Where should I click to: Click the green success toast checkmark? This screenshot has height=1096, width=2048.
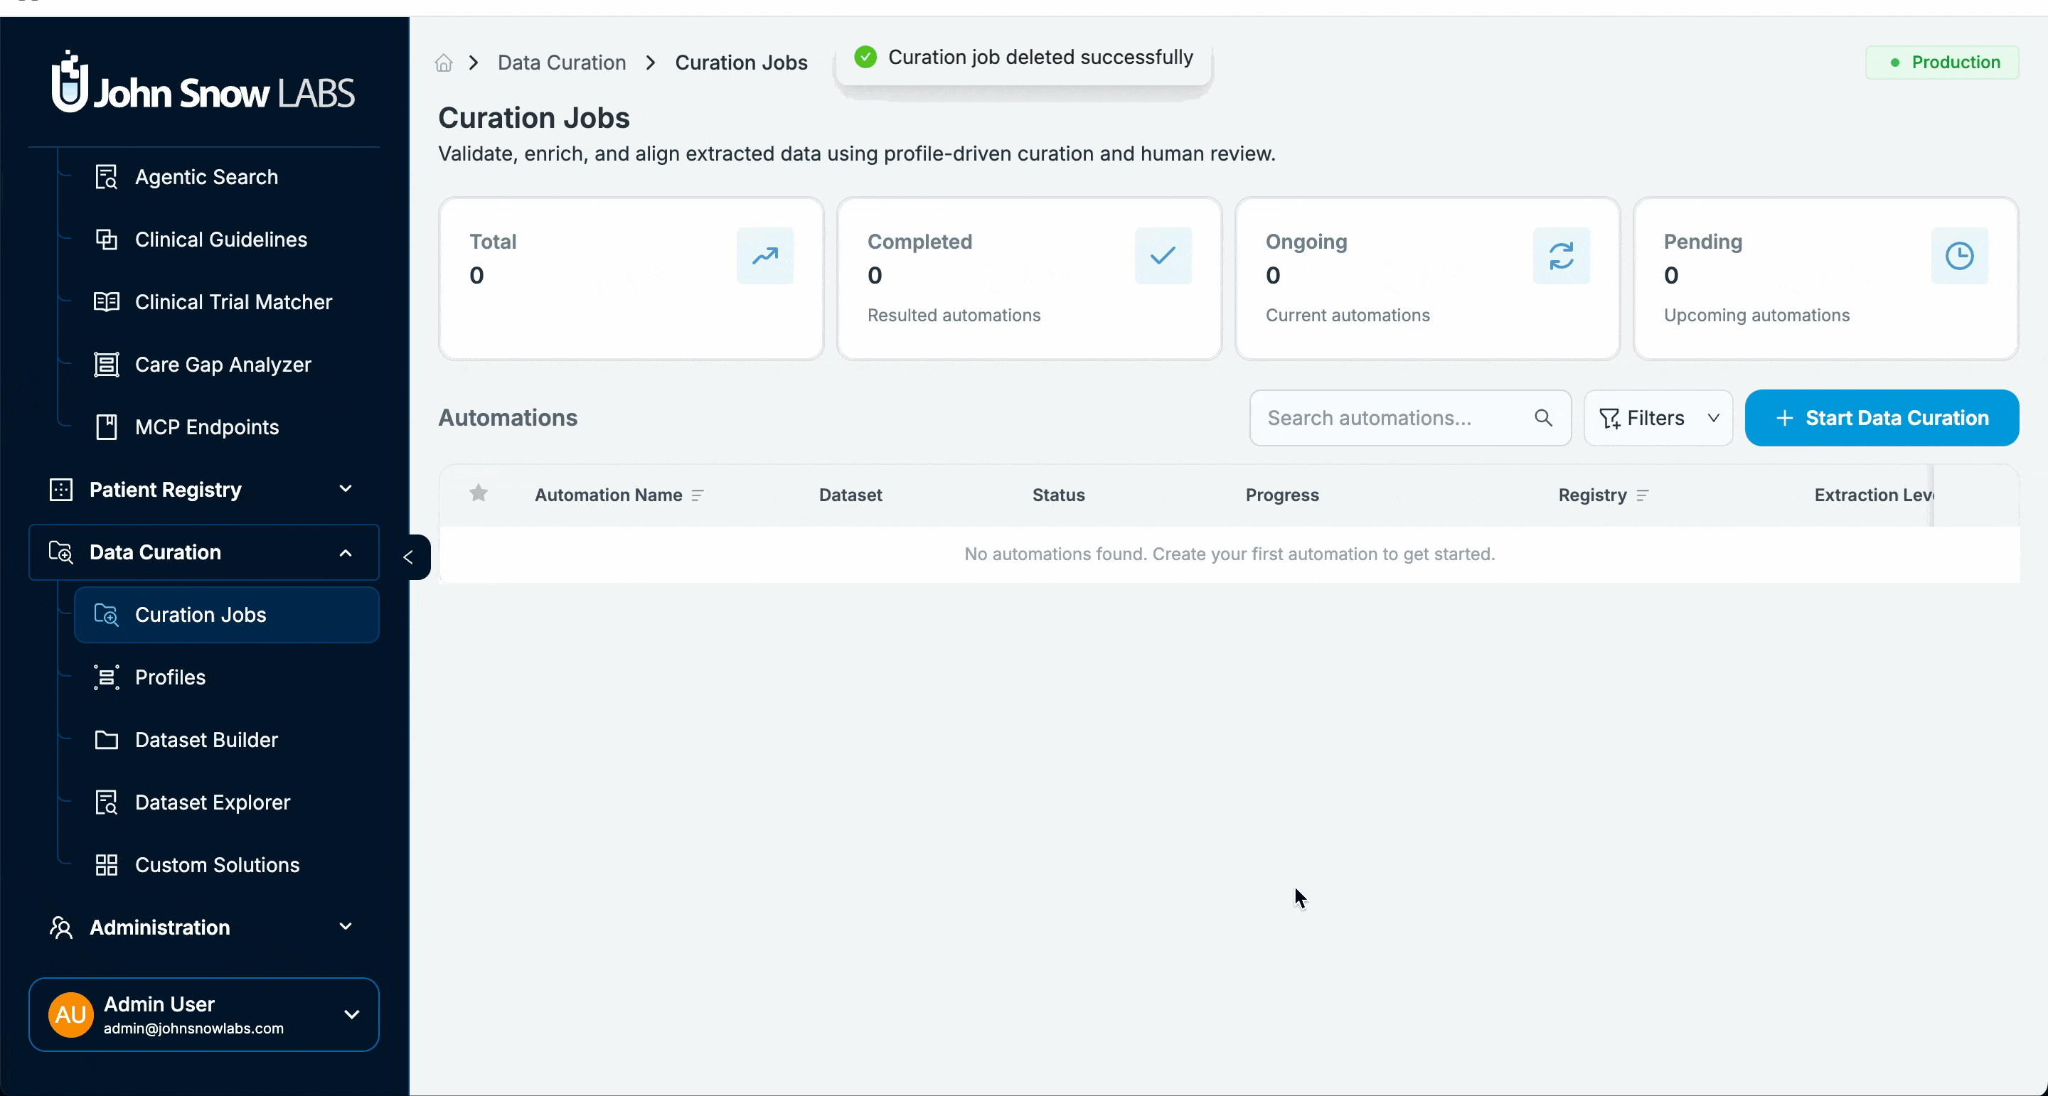point(865,58)
